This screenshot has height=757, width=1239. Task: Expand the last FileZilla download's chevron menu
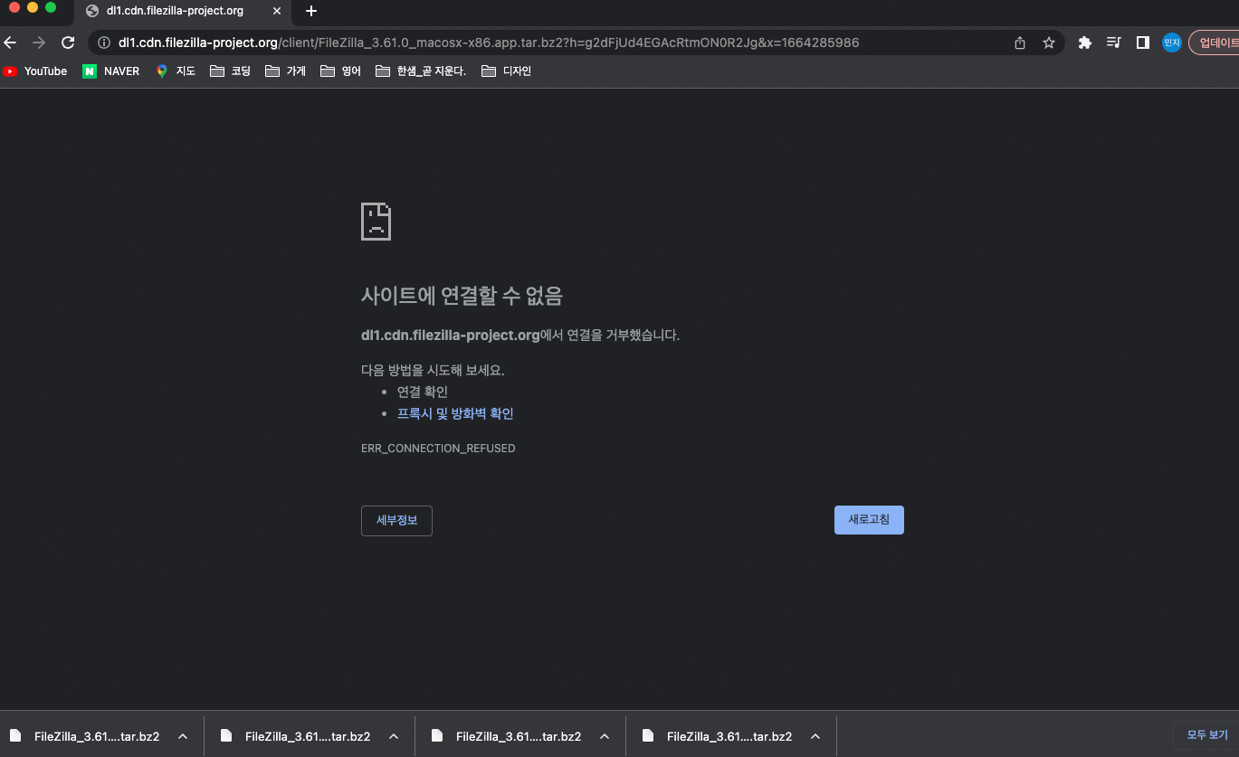click(x=815, y=736)
